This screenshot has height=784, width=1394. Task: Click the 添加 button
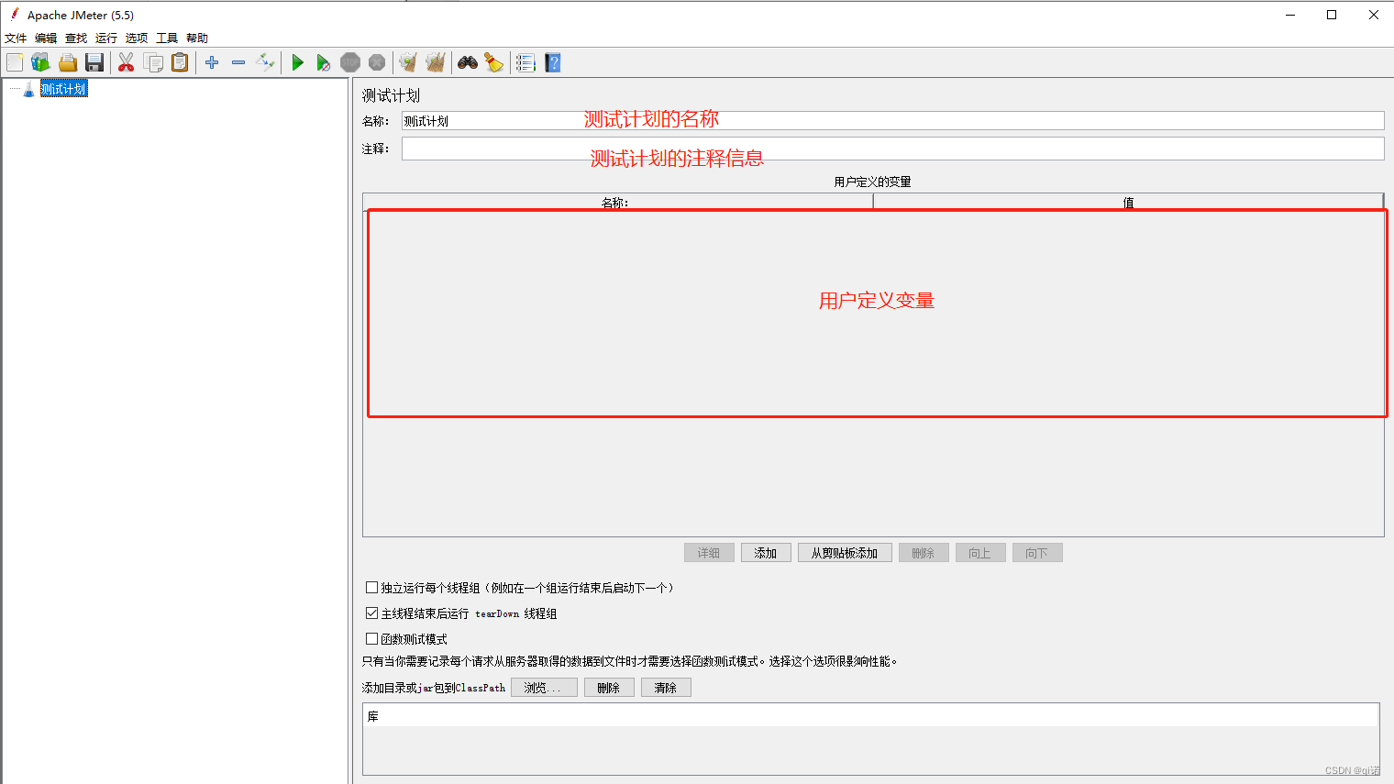click(766, 553)
